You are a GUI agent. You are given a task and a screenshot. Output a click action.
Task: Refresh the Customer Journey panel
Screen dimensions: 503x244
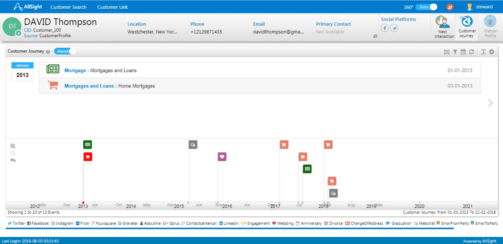471,52
